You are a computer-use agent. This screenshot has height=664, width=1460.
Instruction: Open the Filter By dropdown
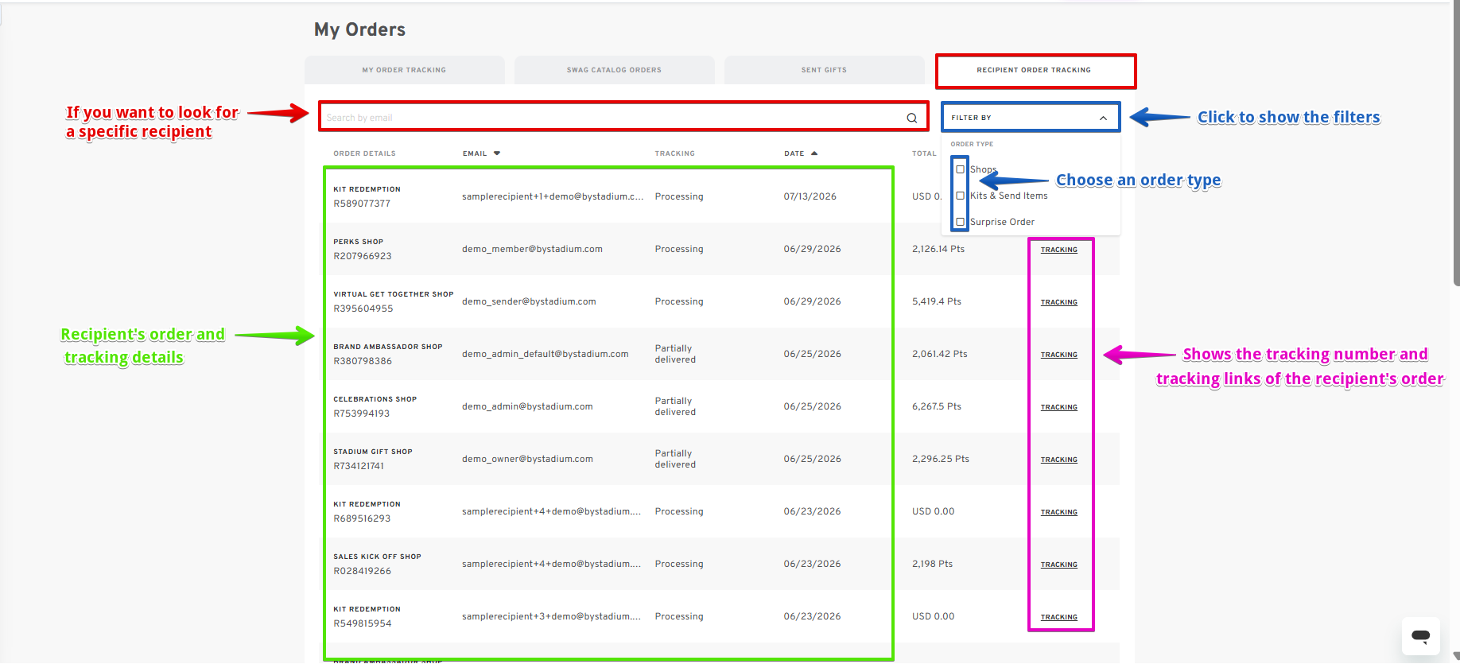click(1031, 117)
